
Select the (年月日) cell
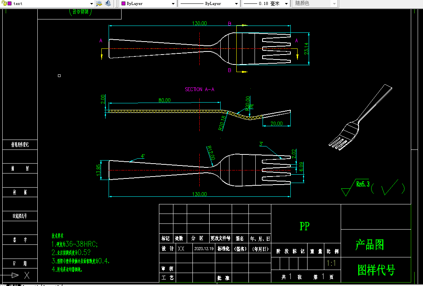(x=260, y=249)
